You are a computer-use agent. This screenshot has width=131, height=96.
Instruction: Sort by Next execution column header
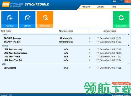[66, 31]
